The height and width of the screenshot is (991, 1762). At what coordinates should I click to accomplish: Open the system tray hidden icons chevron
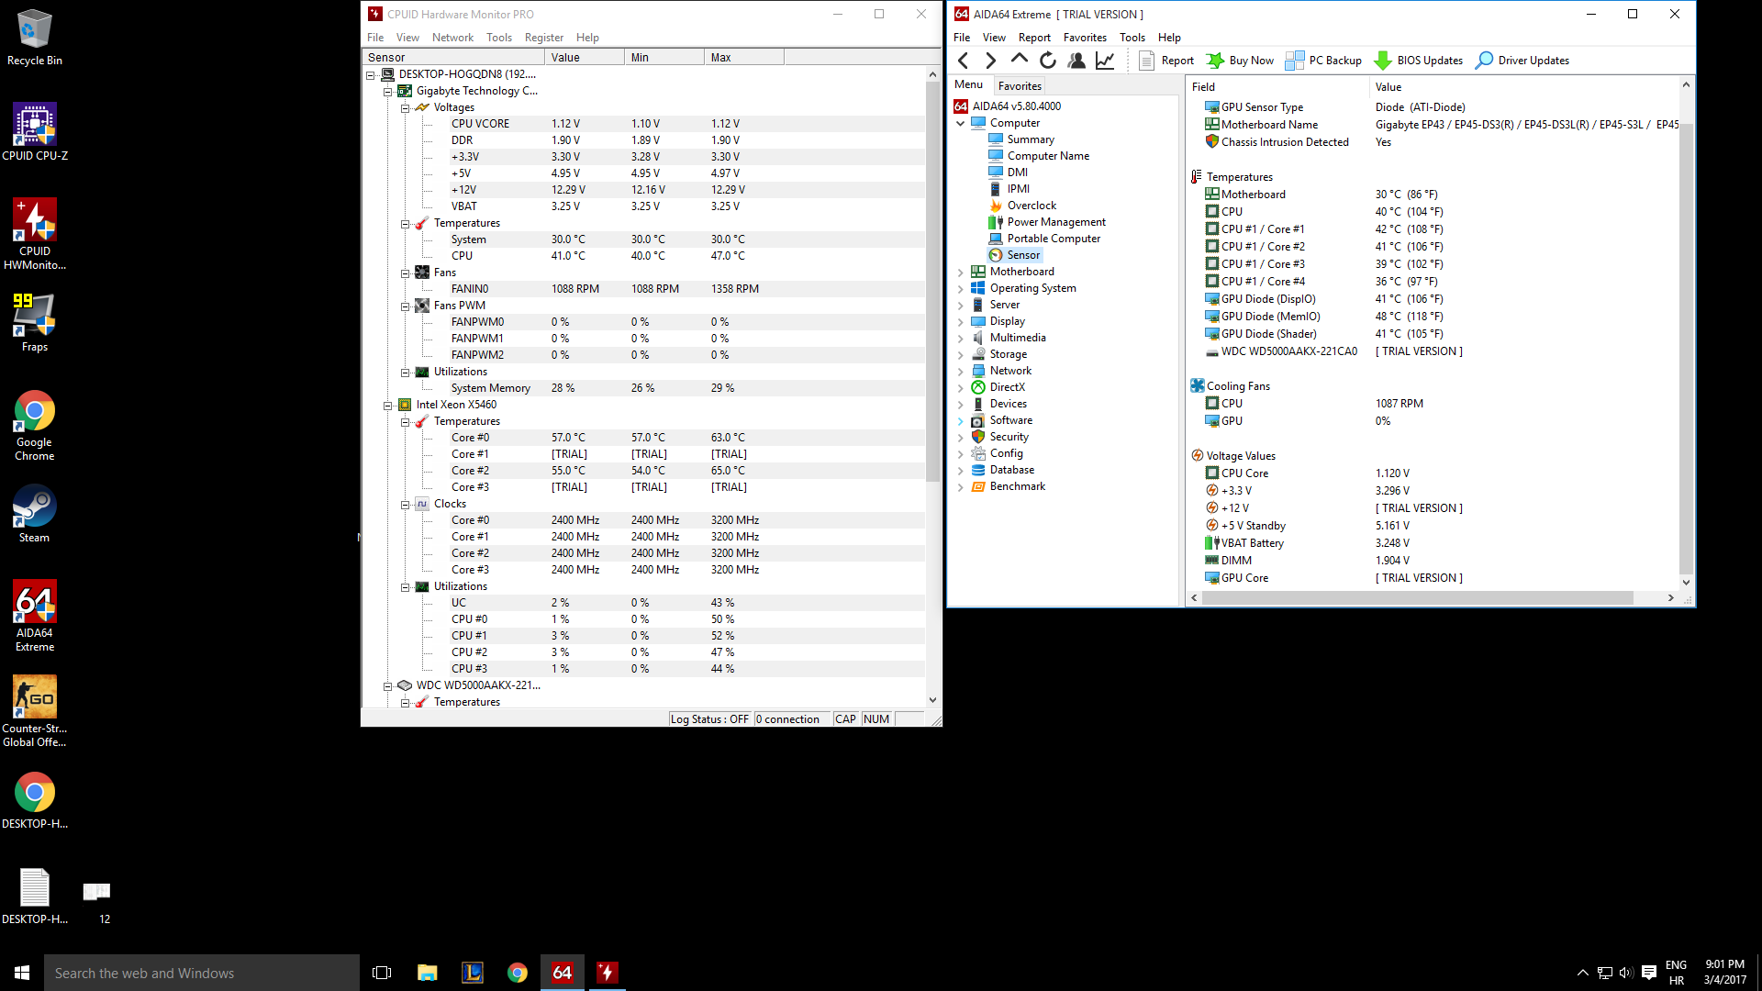pyautogui.click(x=1582, y=973)
